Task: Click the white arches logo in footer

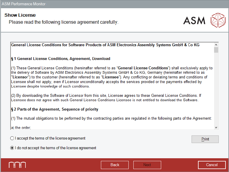Action: pos(17,165)
